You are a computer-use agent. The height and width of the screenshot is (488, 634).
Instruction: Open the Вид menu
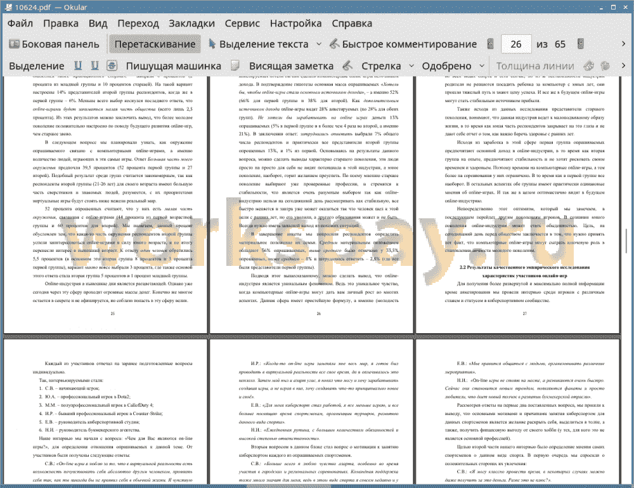tap(98, 23)
